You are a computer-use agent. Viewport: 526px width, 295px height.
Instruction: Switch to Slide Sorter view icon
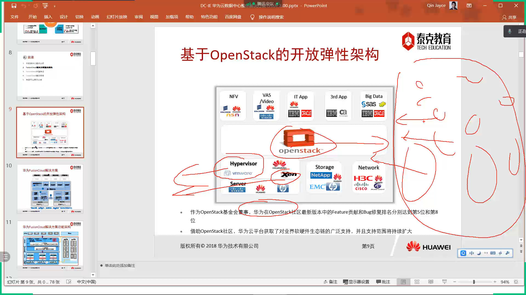417,282
